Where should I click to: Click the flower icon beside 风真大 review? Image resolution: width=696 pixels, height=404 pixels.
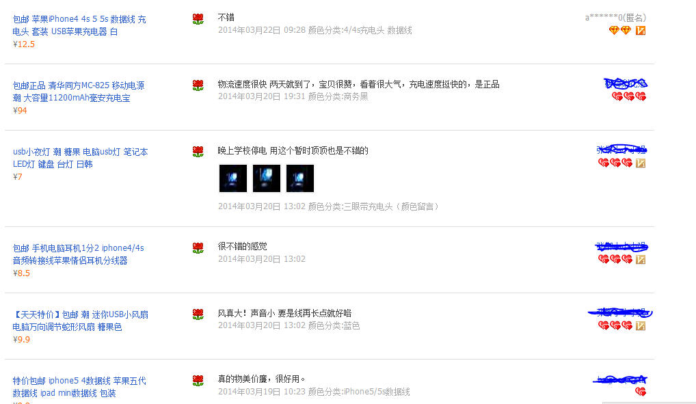[198, 314]
